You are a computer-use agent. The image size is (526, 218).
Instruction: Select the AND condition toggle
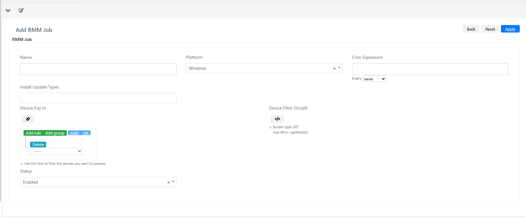coord(74,133)
